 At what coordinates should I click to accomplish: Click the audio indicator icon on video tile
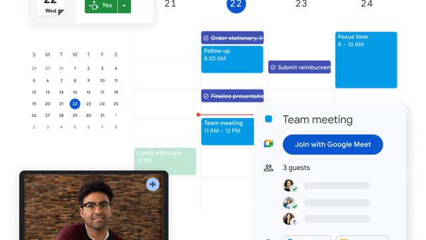[x=152, y=184]
